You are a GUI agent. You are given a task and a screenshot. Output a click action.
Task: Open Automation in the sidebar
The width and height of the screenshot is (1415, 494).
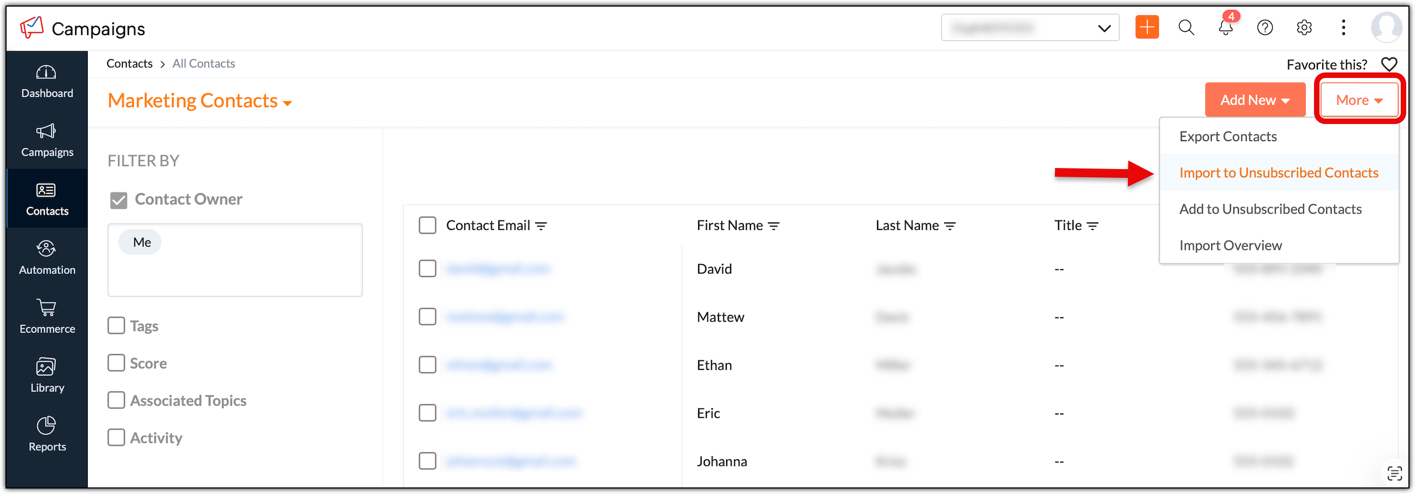47,257
